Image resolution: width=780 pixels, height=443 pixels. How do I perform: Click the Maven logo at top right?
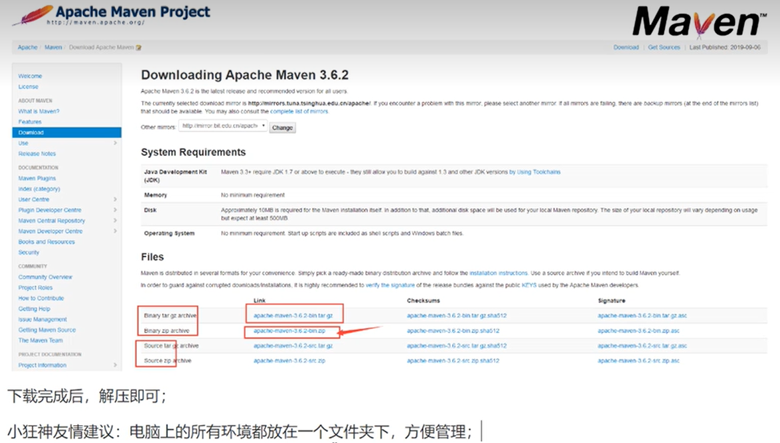point(700,22)
